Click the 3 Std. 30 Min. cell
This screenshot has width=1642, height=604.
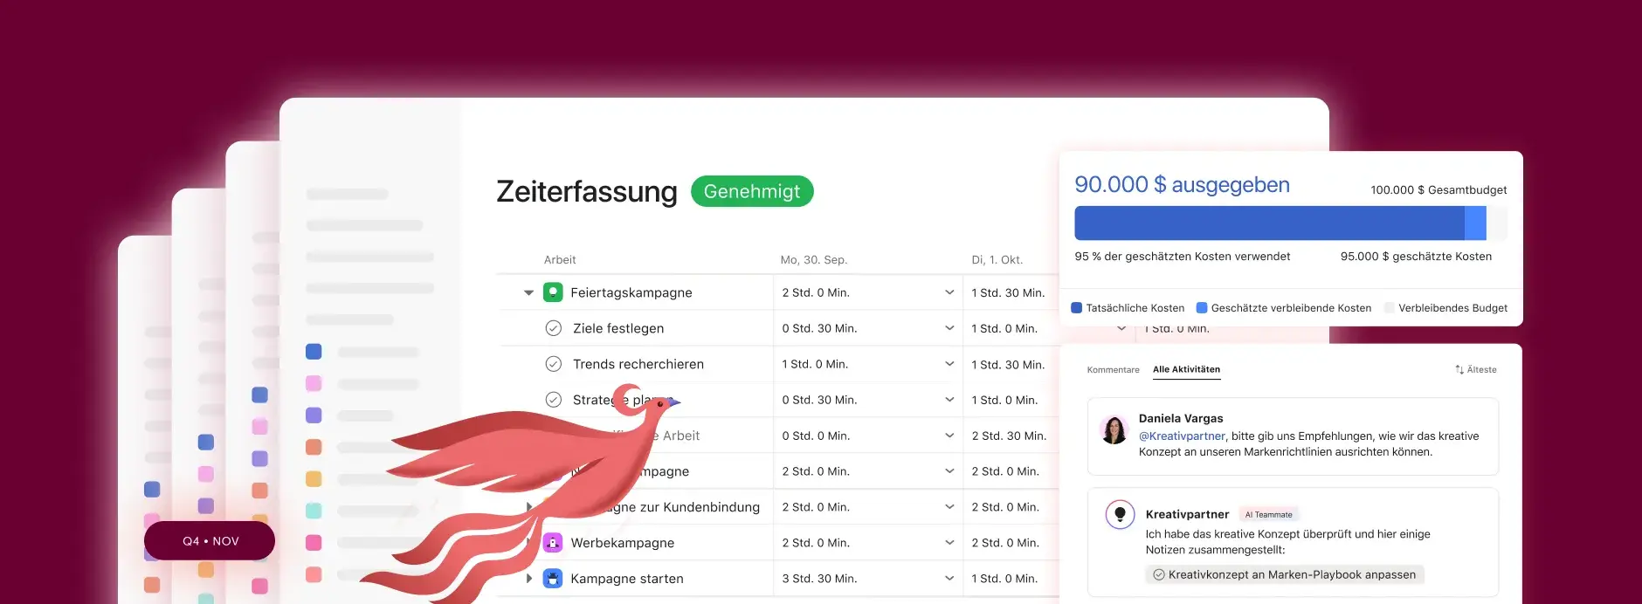pyautogui.click(x=819, y=579)
